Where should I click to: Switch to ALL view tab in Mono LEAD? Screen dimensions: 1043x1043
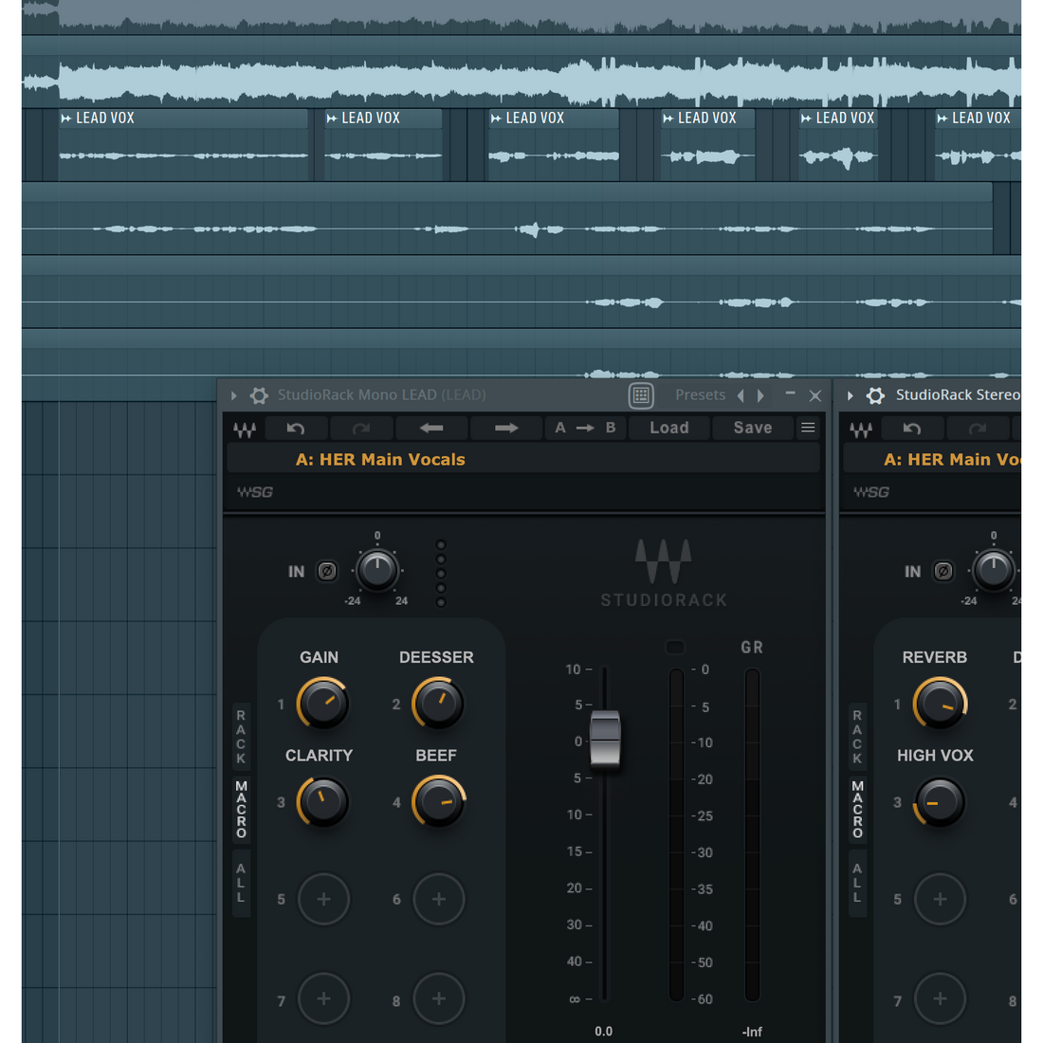pyautogui.click(x=241, y=884)
